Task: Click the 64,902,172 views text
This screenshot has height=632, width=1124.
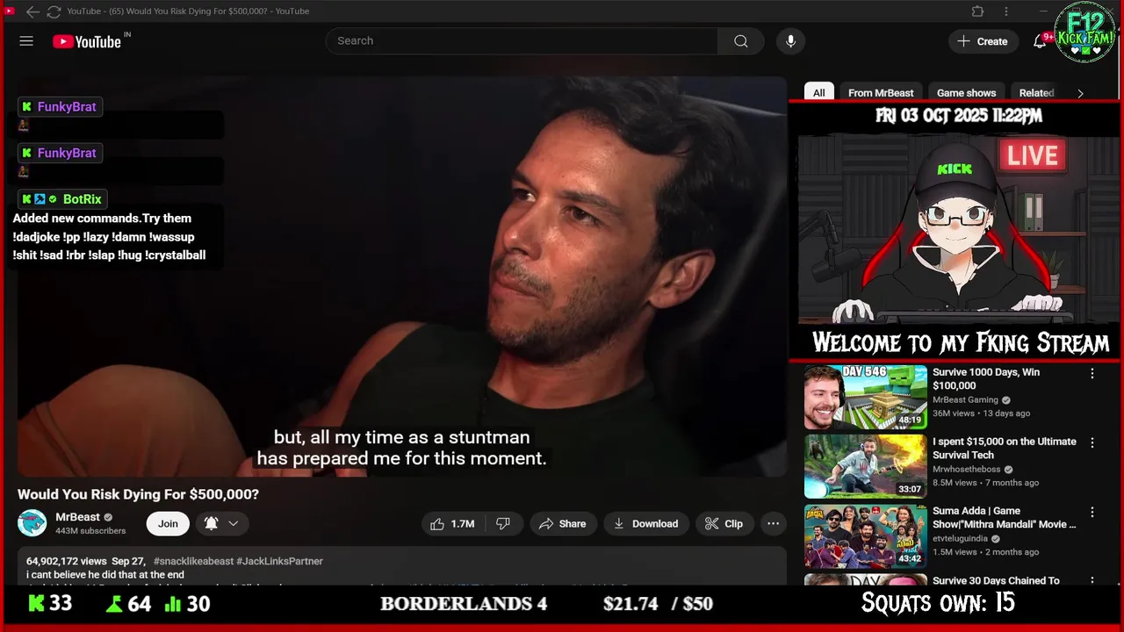Action: point(66,561)
